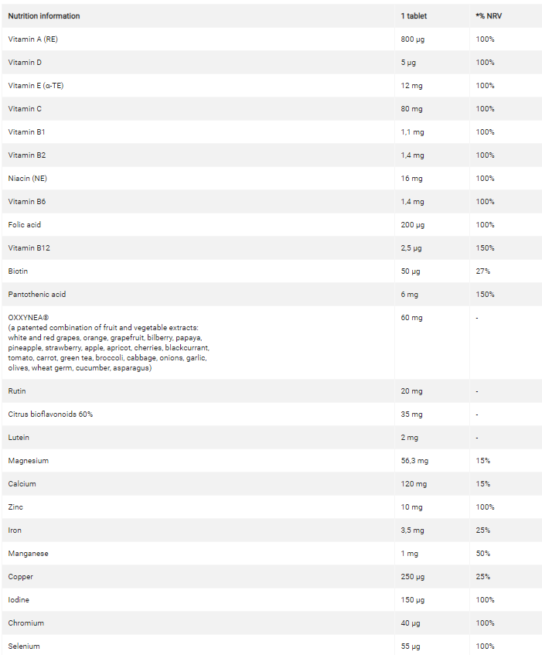Select the Calcium row label
This screenshot has width=542, height=655.
(22, 484)
